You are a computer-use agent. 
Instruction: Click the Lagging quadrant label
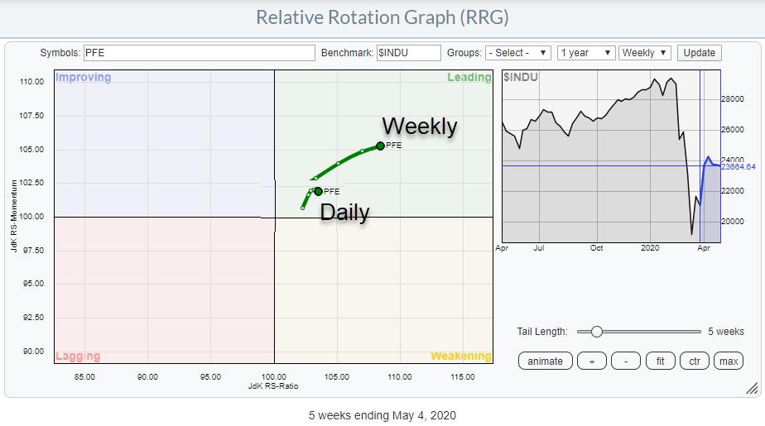pyautogui.click(x=78, y=357)
